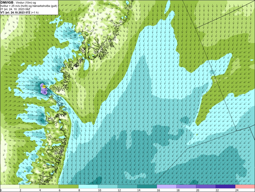Click the legend scale label "4"
This screenshot has width=255, height=192.
click(x=40, y=190)
